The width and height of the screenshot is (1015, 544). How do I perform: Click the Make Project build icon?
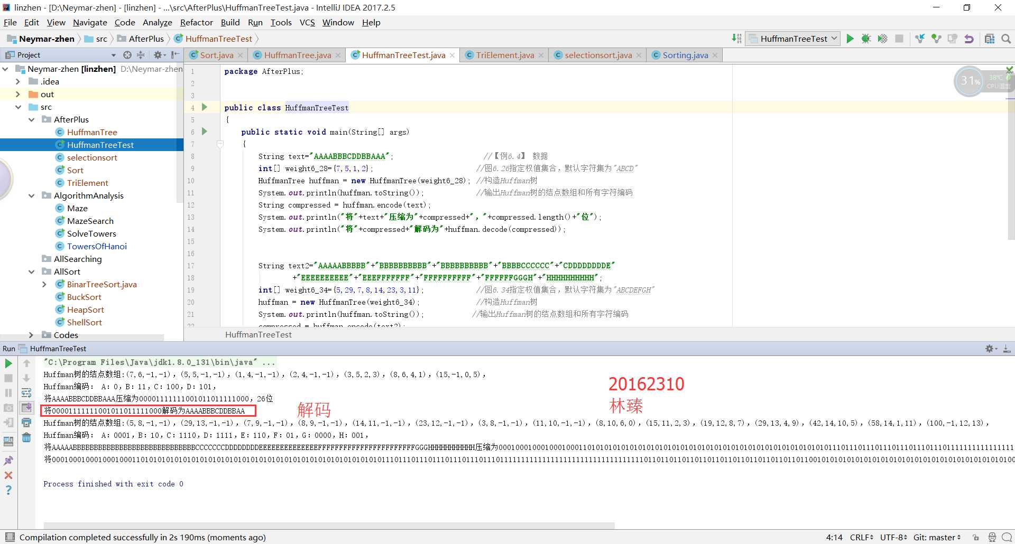737,39
